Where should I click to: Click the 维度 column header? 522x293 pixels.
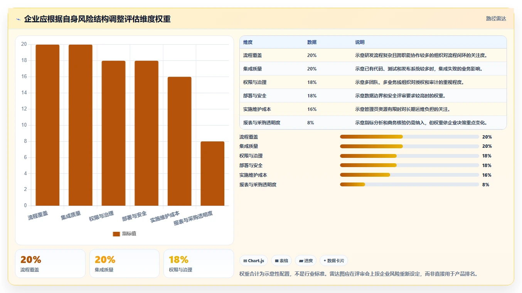(x=248, y=42)
